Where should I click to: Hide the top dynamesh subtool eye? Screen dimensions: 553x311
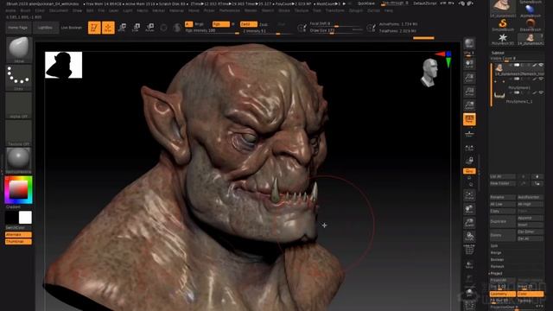coord(542,66)
